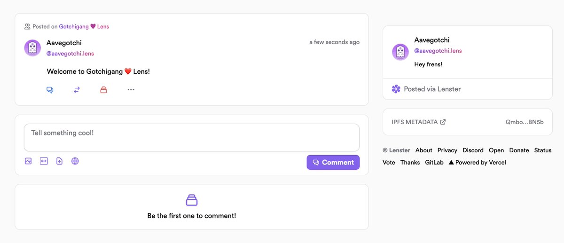Click the Aavegotchi name in the post
Screen dimensions: 564x243
coord(64,43)
